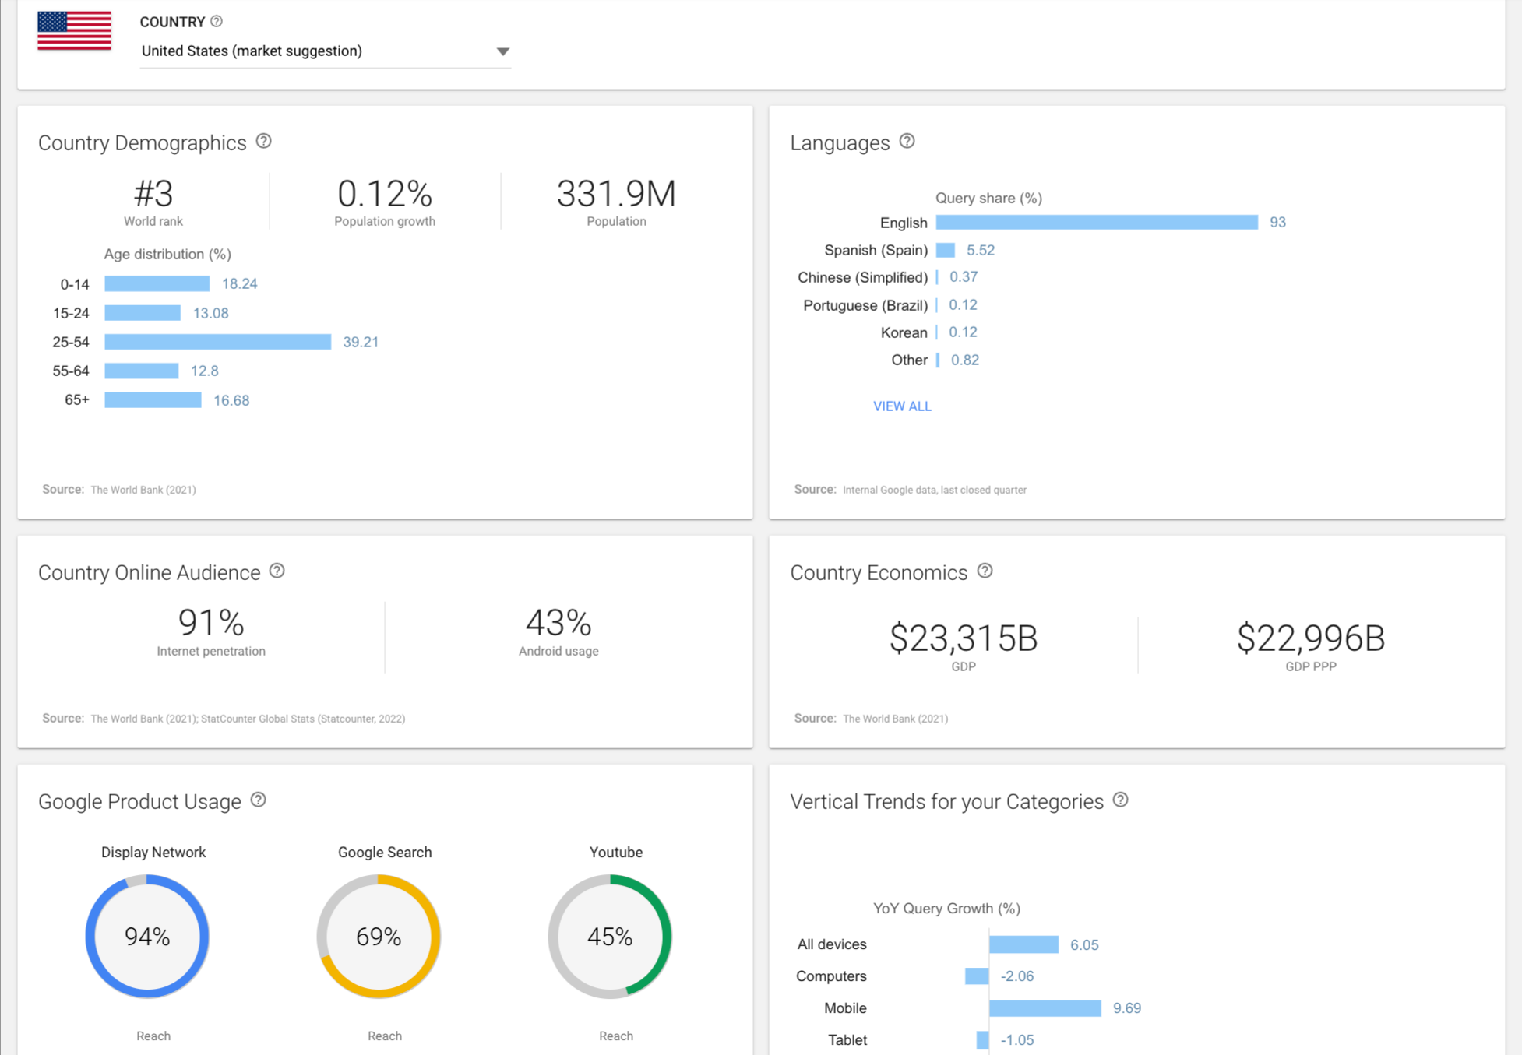Click the Display Network reach donut
Viewport: 1522px width, 1055px height.
pyautogui.click(x=147, y=936)
